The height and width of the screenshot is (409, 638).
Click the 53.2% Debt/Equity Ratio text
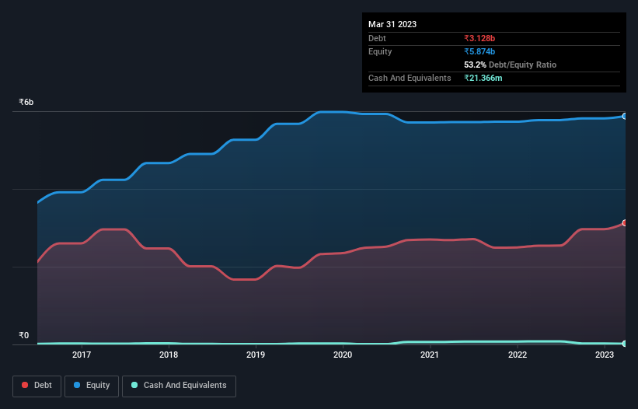coord(511,65)
